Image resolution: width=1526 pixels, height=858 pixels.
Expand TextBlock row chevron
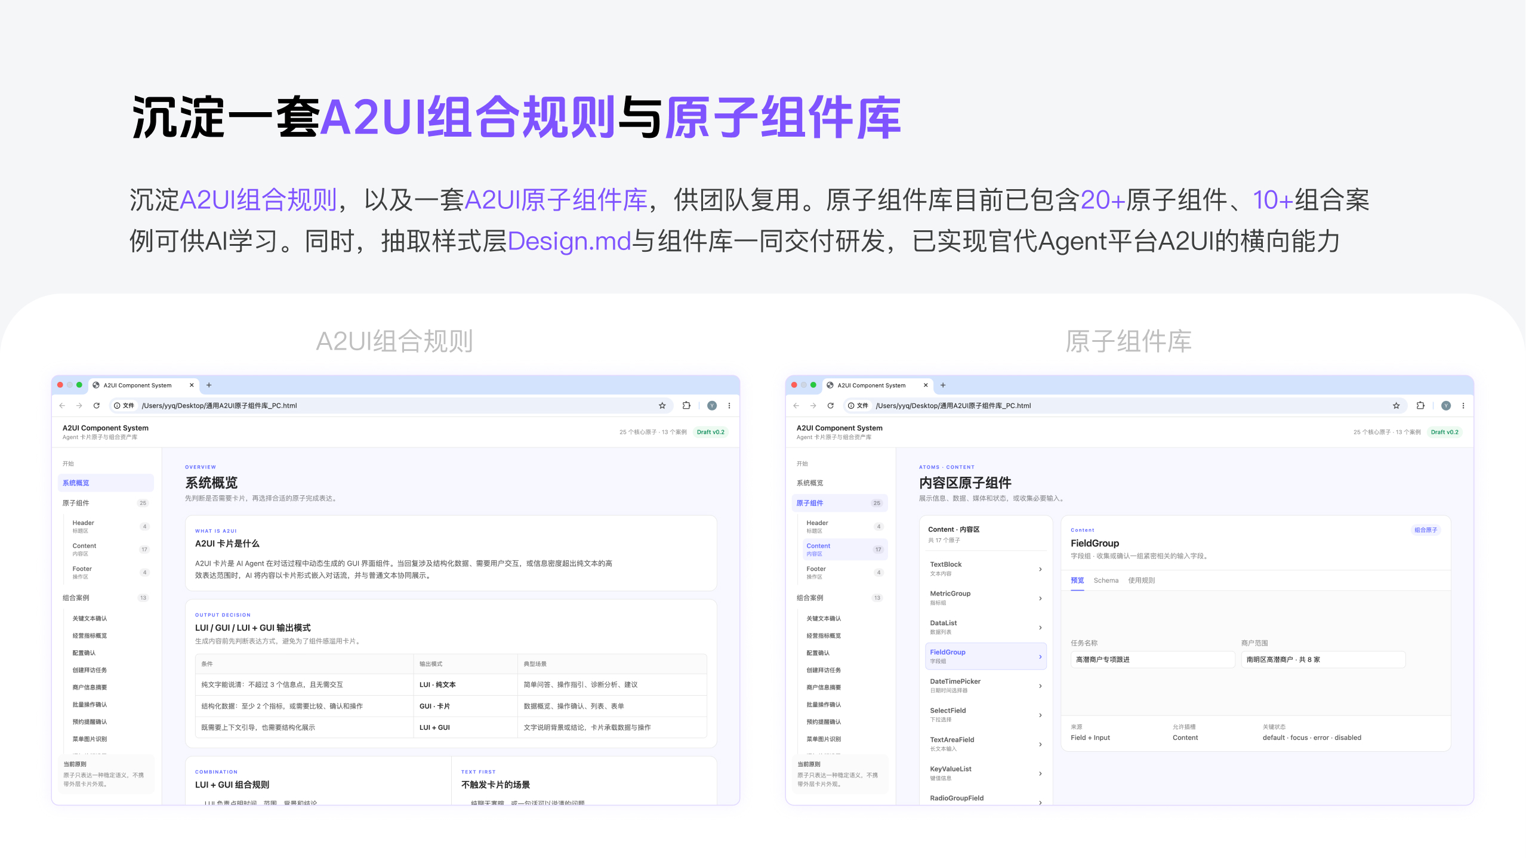pos(1040,569)
